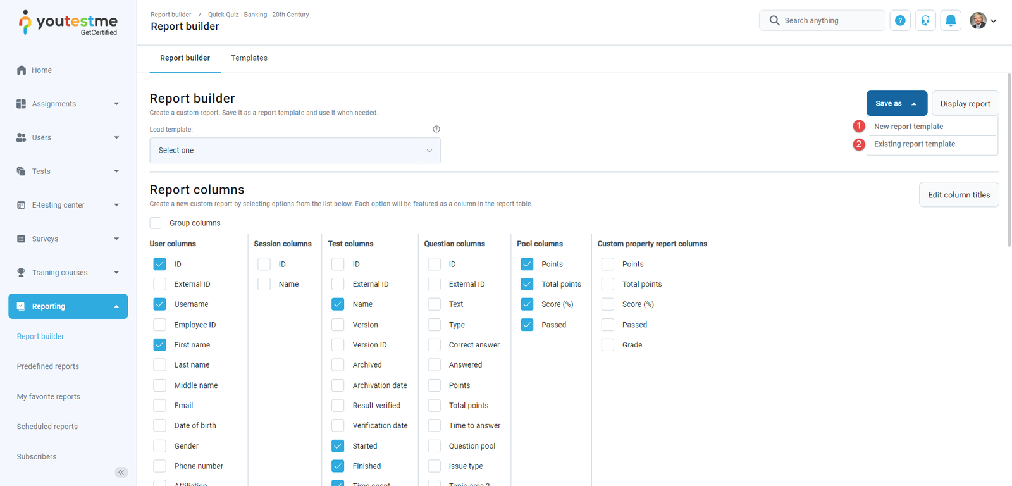Uncheck the Username user column
This screenshot has width=1012, height=486.
tap(160, 304)
